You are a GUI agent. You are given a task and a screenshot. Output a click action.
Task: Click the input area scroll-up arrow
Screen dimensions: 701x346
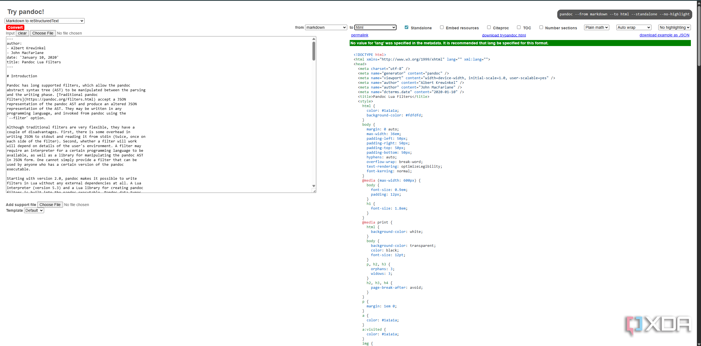(314, 39)
